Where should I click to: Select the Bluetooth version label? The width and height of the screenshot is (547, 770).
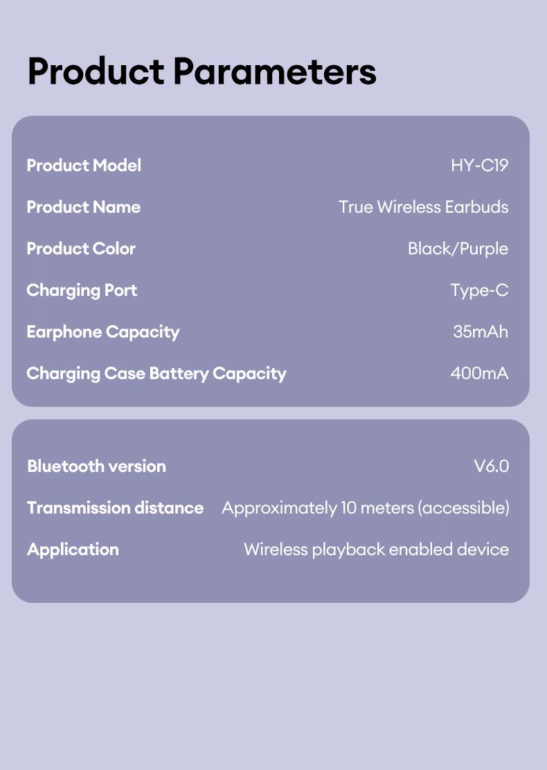tap(96, 466)
